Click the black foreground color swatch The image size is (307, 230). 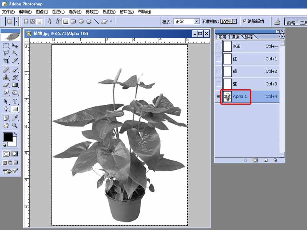click(x=7, y=137)
